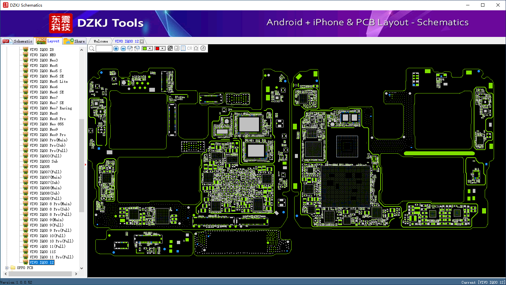The width and height of the screenshot is (506, 285).
Task: Expand the OPPO PCB folder node
Action: pos(7,268)
